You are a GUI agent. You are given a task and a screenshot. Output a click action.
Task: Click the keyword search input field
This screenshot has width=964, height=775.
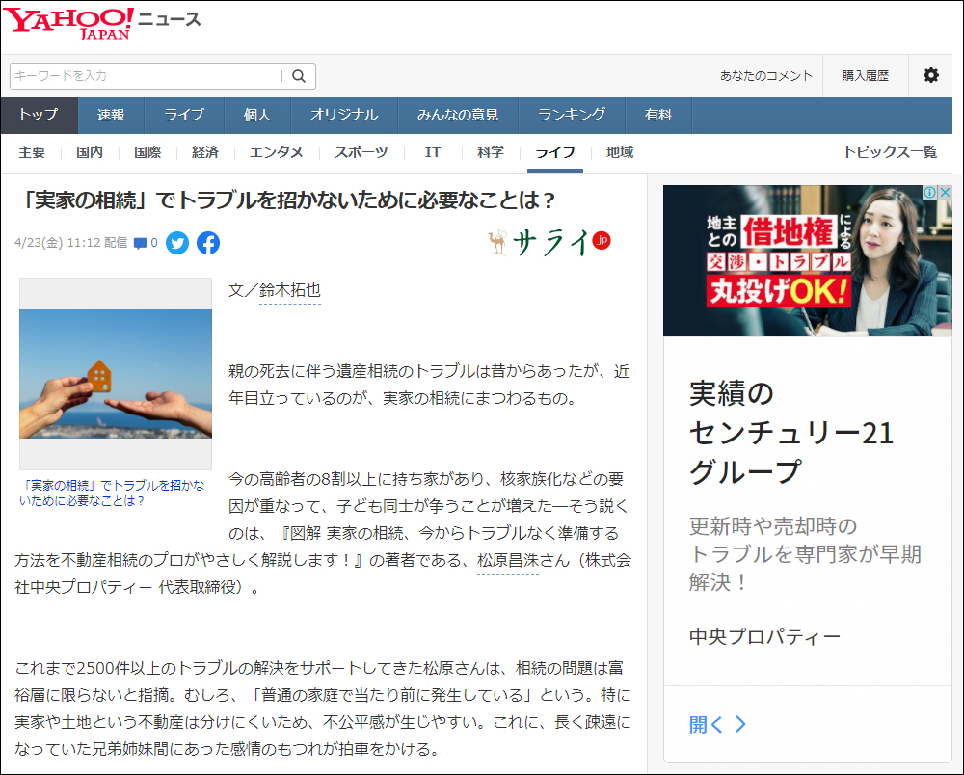pos(145,76)
